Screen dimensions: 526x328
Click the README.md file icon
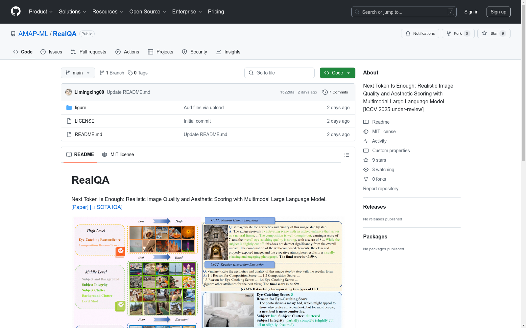[x=69, y=134]
